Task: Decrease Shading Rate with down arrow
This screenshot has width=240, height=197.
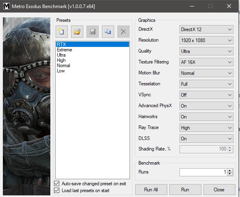Action: (x=230, y=151)
